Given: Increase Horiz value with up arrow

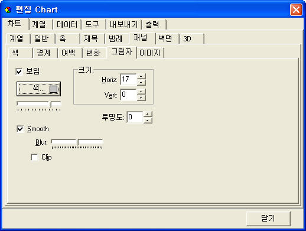Looking at the screenshot, I should tap(141, 77).
